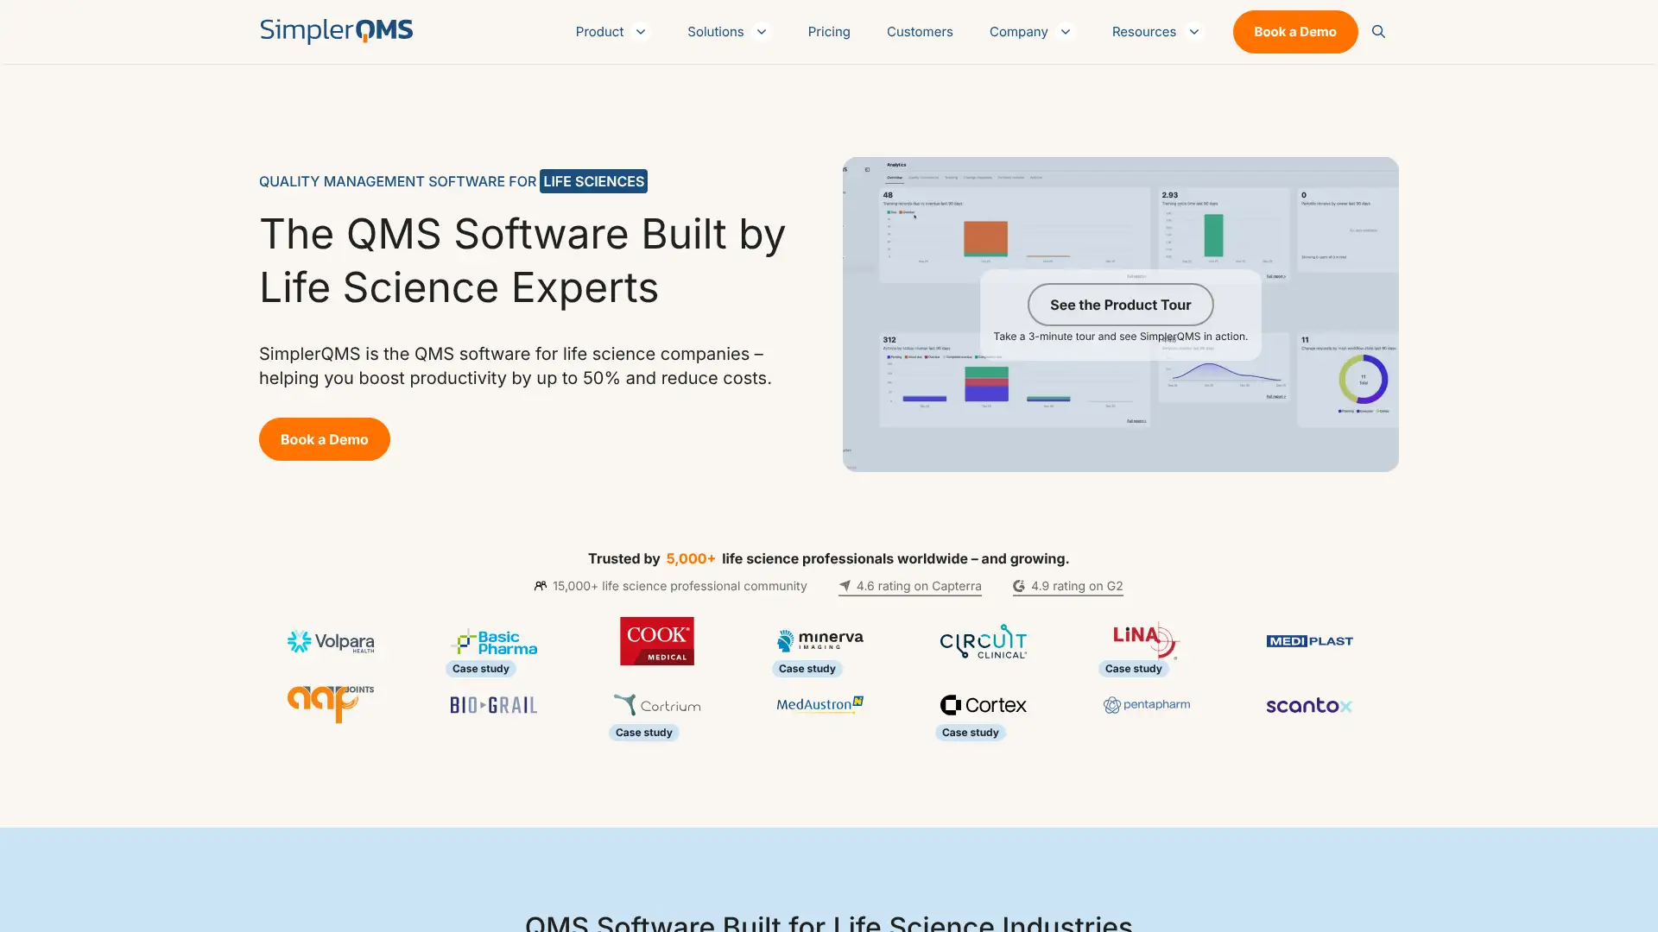Open the 4.9 rating on G2 link
Screen dimensions: 1658x932
(1067, 586)
